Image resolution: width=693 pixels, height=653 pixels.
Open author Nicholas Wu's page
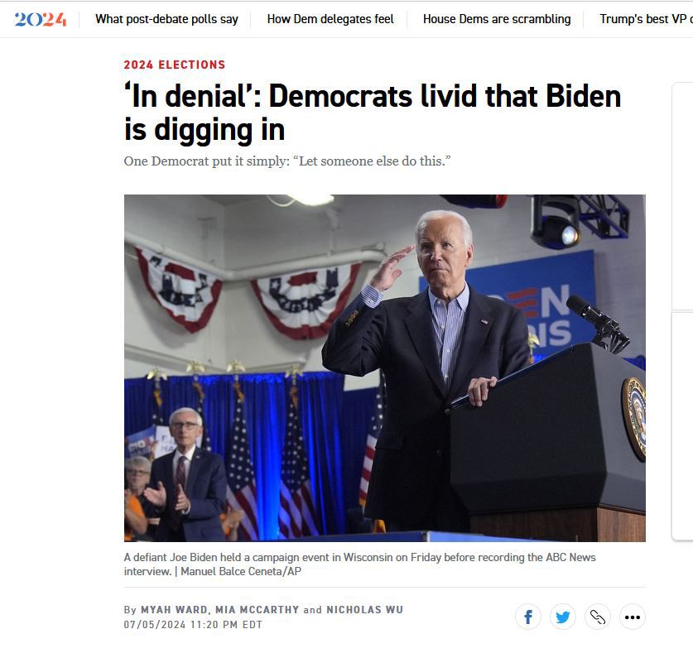pos(364,610)
